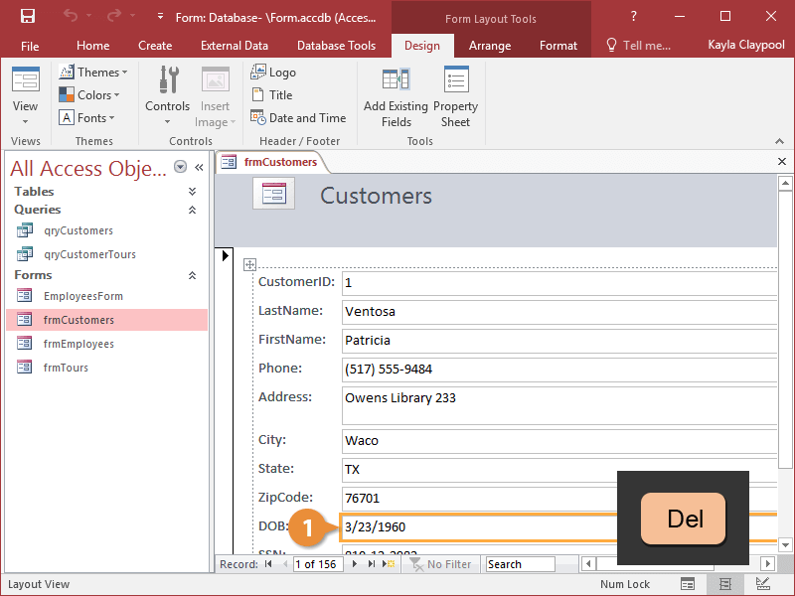Open the Database Tools tab
Screen dimensions: 795x596
[336, 46]
